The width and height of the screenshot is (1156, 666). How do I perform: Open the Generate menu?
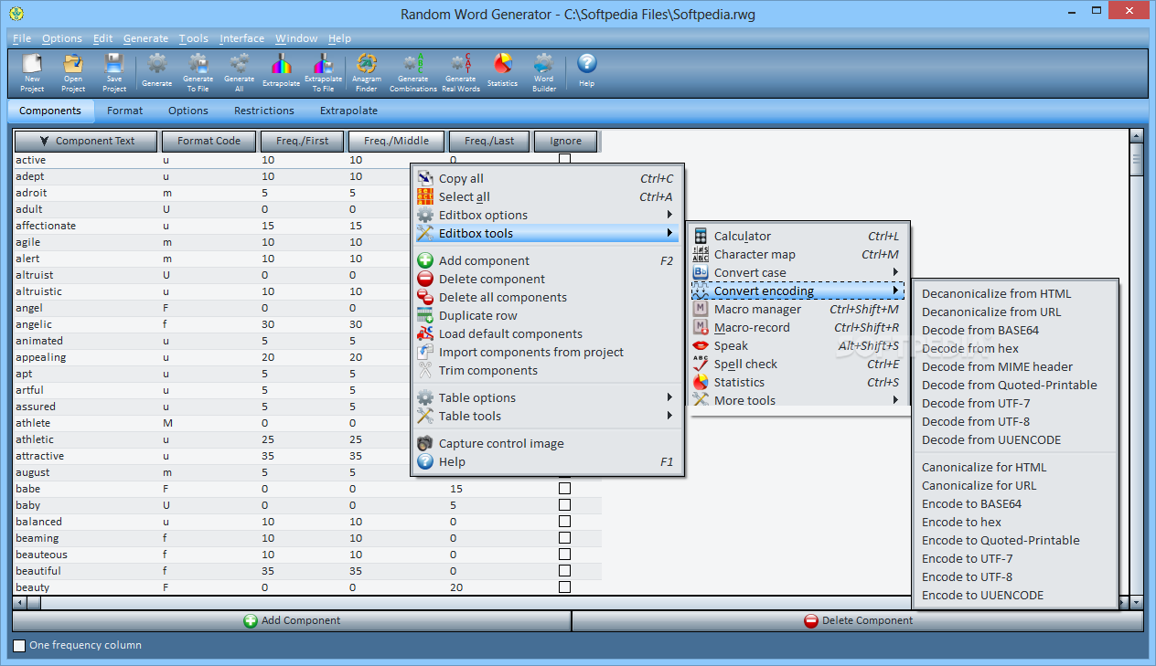[145, 38]
